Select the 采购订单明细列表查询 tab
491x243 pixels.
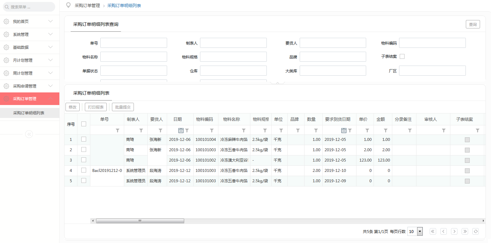(x=96, y=24)
